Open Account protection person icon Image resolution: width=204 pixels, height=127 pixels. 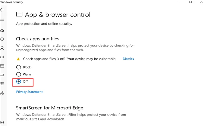click(x=2, y=48)
